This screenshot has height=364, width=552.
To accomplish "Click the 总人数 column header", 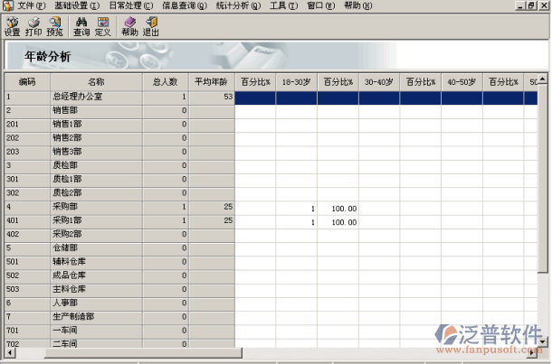I will point(169,82).
